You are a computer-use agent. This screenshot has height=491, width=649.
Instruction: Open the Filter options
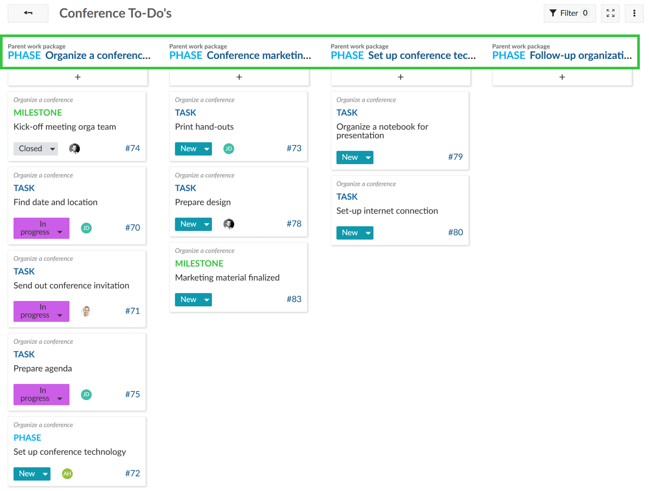click(x=569, y=13)
